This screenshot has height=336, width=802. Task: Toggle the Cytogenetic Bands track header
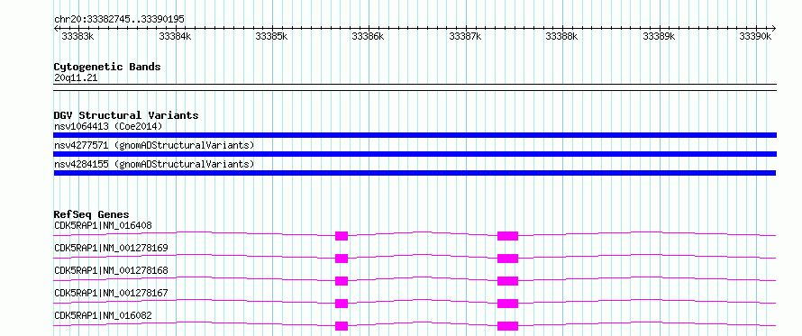107,67
